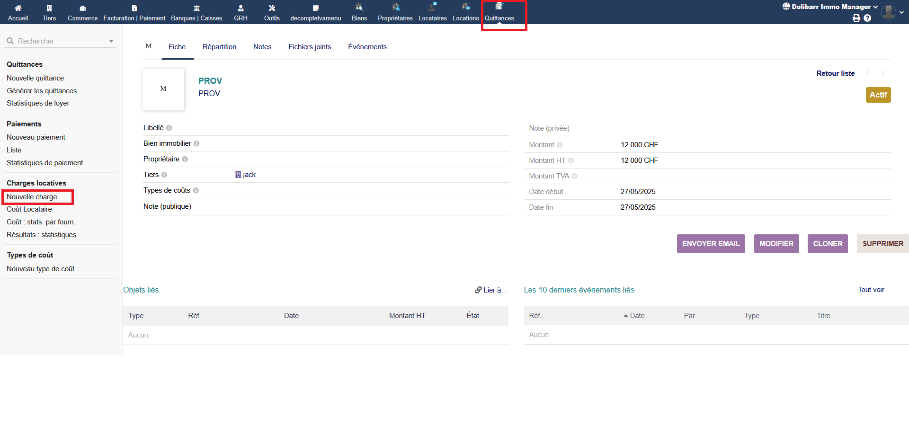Open the help question mark icon
909x426 pixels.
[867, 18]
